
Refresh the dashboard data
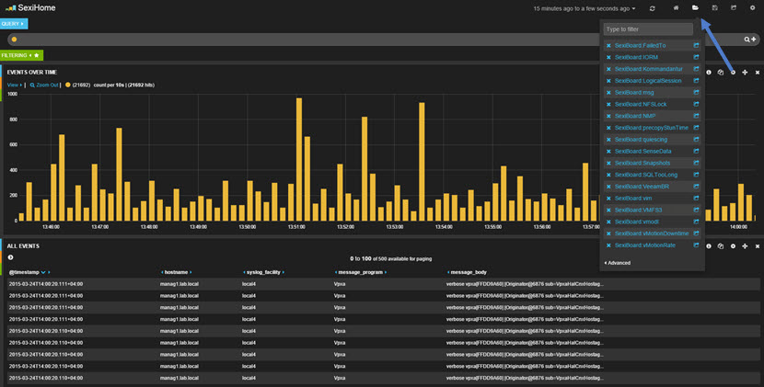652,8
